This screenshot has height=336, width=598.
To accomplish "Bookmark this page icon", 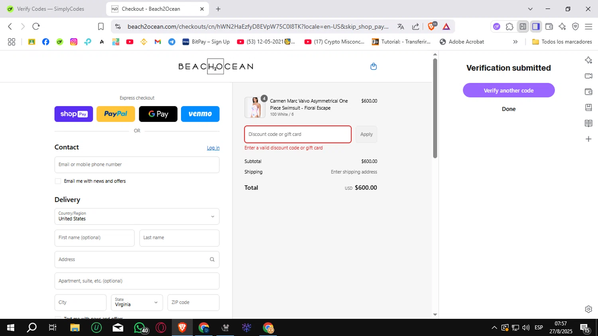I will click(x=101, y=26).
